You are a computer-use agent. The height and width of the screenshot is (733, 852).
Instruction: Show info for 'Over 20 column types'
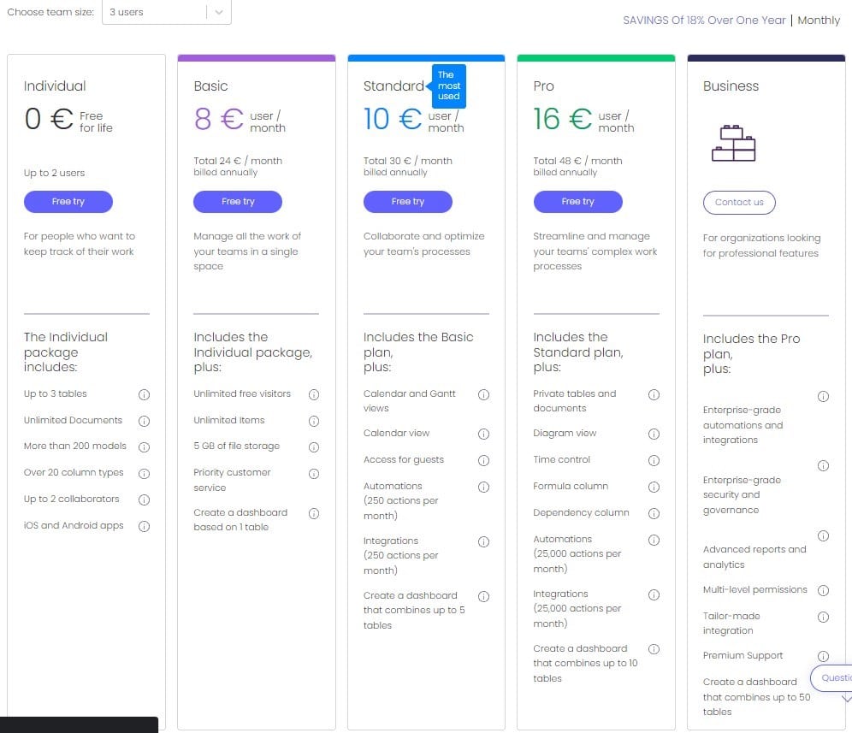point(144,474)
